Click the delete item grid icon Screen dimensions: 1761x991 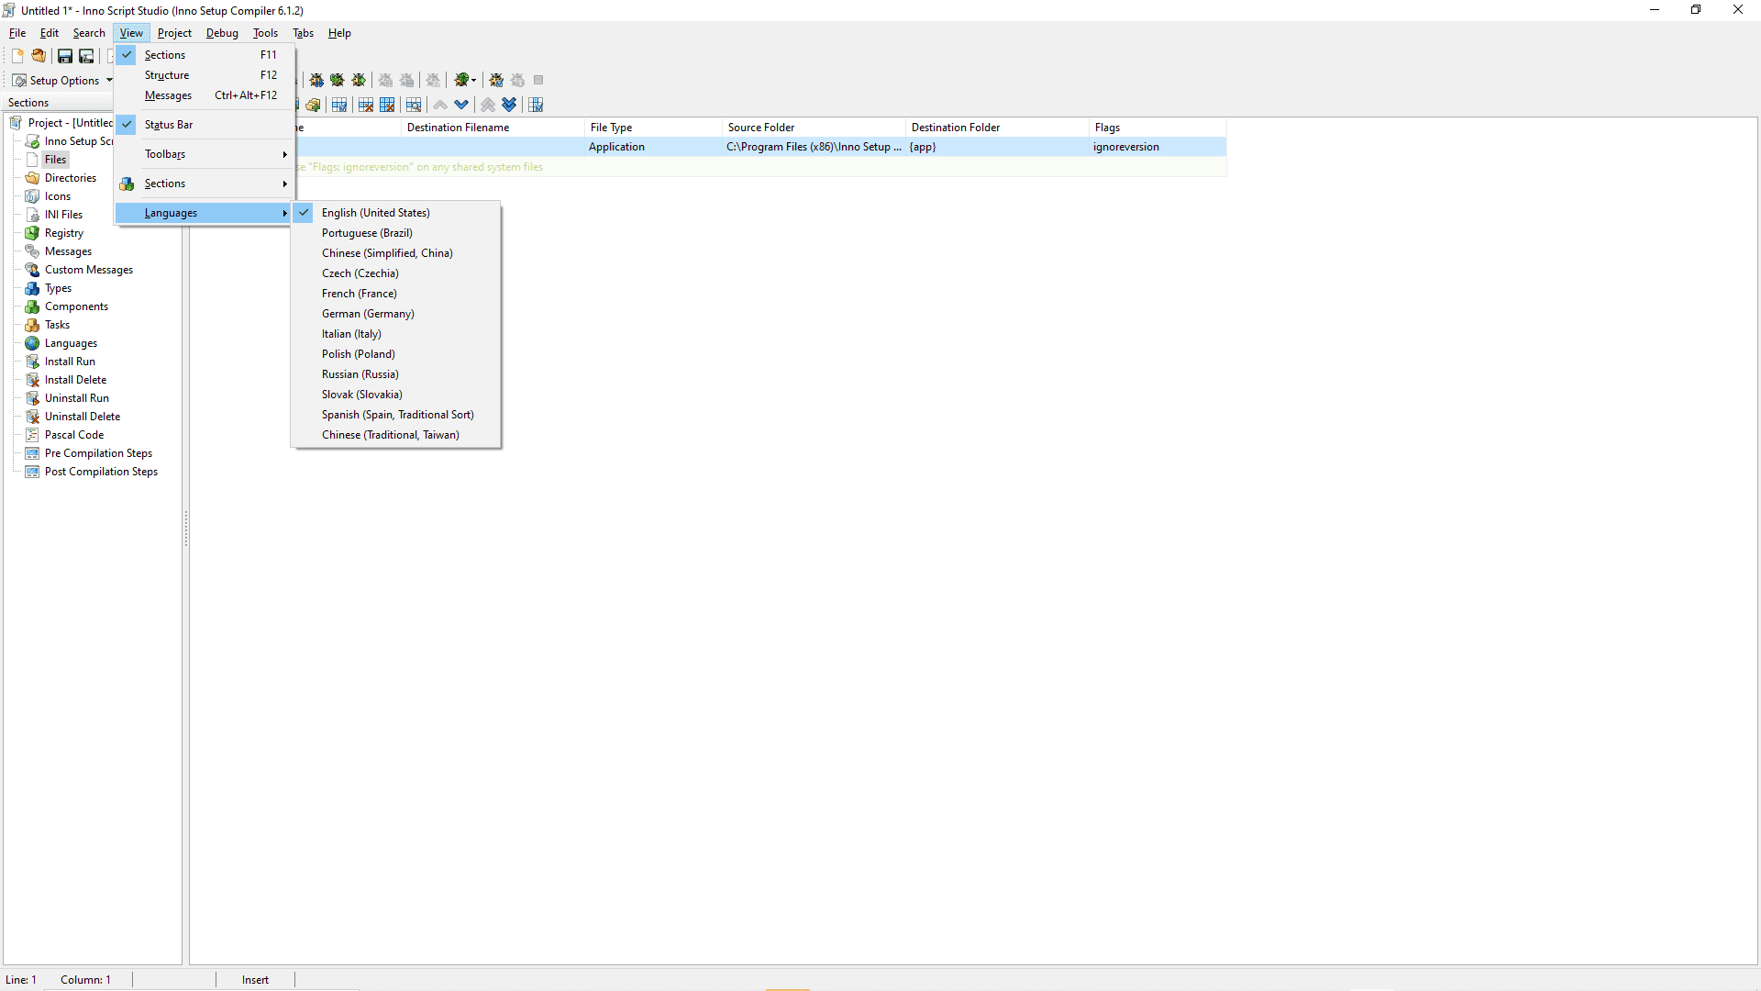tap(366, 105)
